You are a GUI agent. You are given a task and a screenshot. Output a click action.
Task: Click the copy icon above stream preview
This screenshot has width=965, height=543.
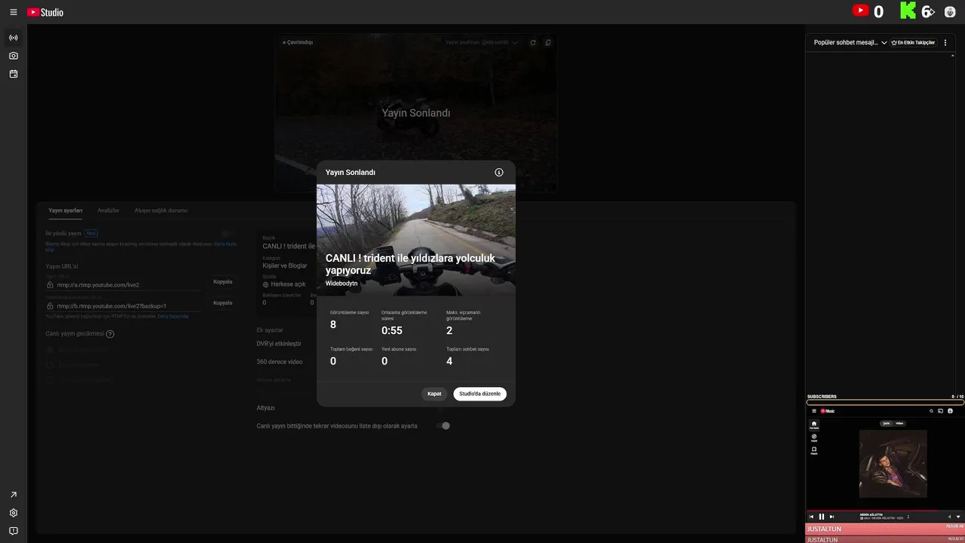548,43
